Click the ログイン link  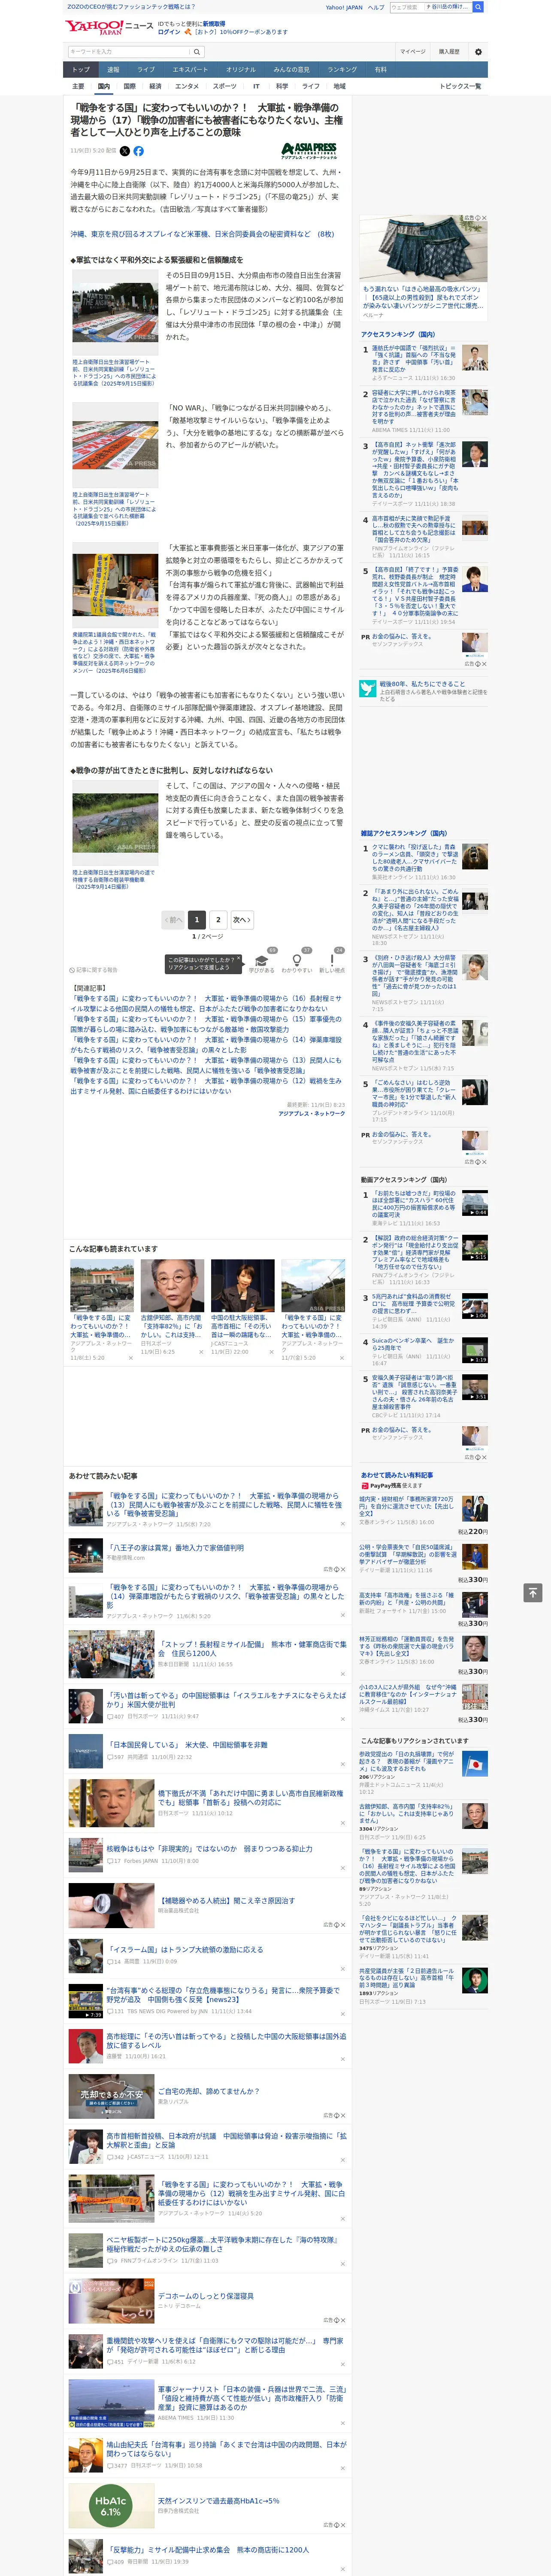[x=169, y=32]
